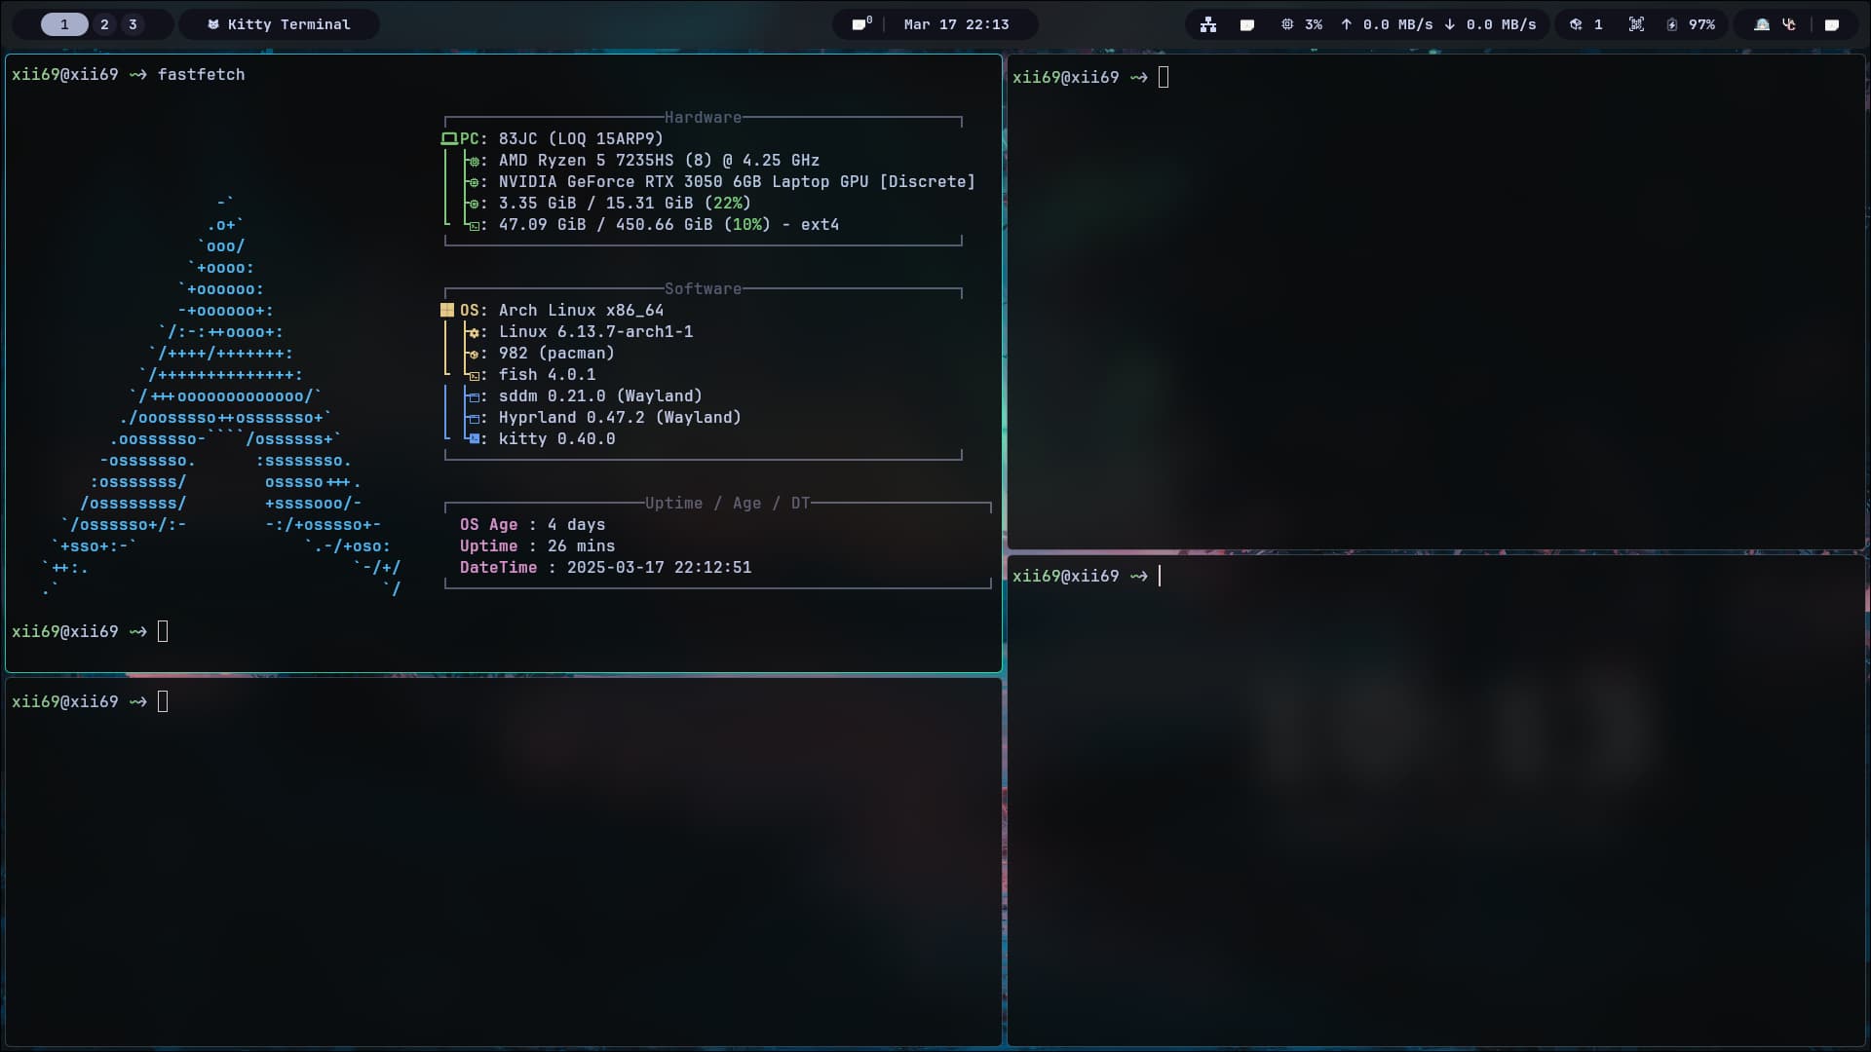This screenshot has height=1052, width=1871.
Task: Switch to workspace 3
Action: [x=133, y=24]
